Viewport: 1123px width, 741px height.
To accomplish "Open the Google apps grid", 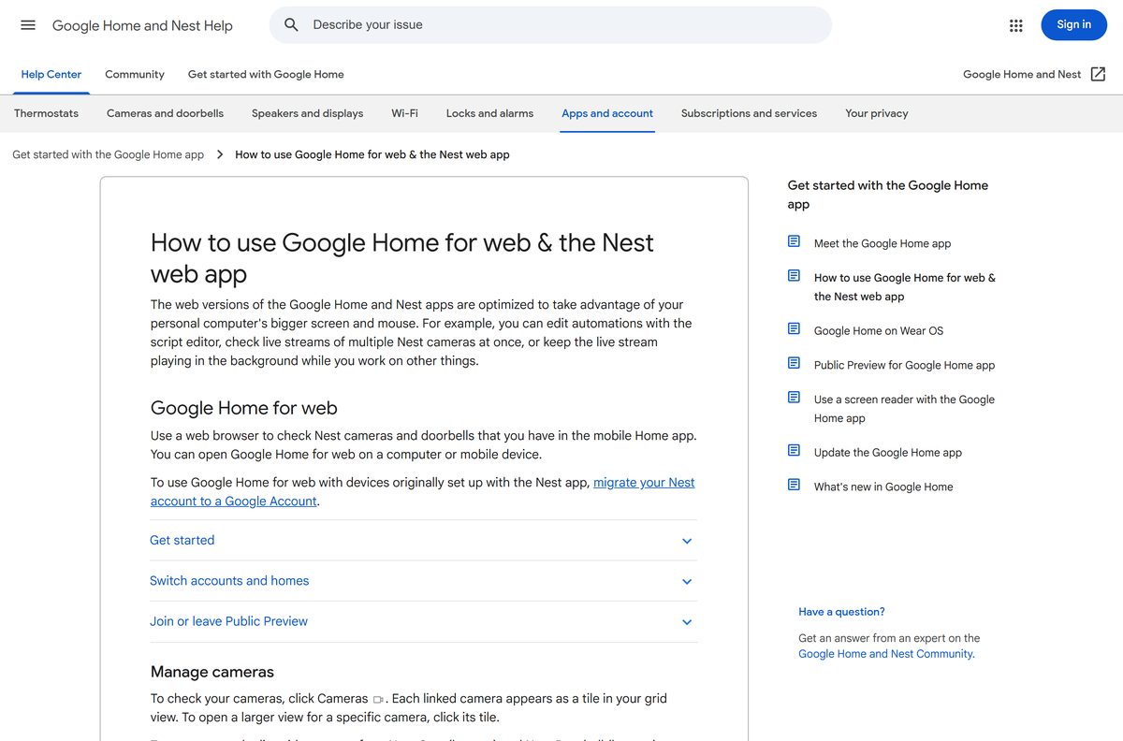I will (1016, 25).
